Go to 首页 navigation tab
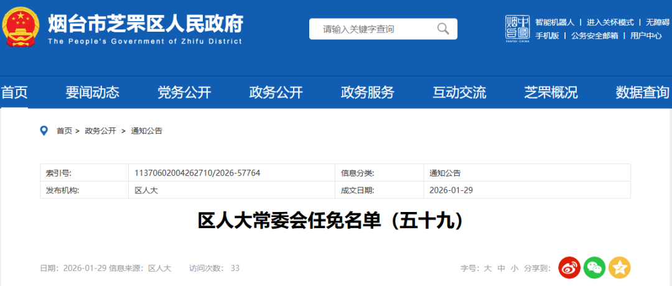 click(14, 93)
